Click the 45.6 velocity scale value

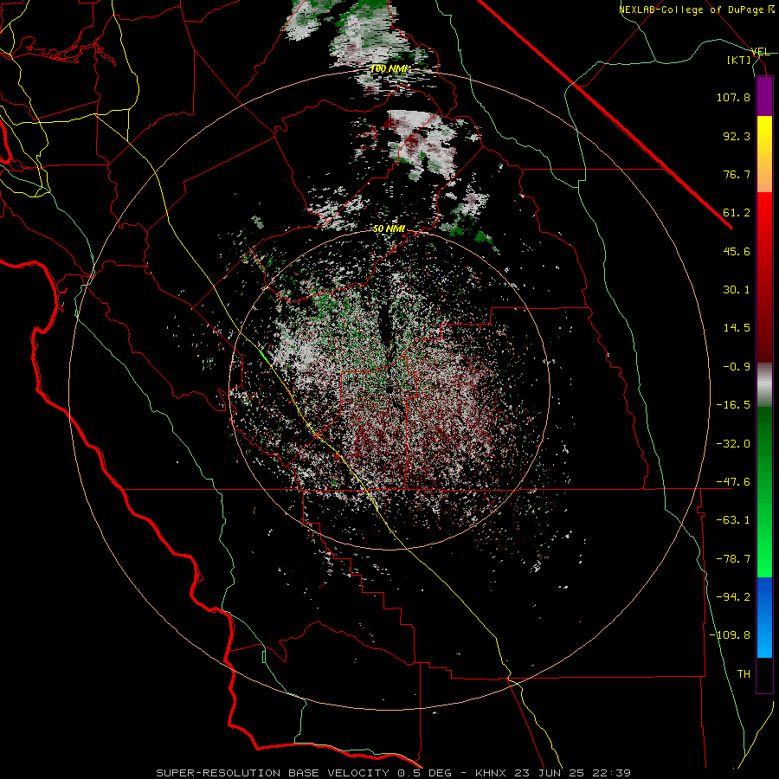(737, 251)
